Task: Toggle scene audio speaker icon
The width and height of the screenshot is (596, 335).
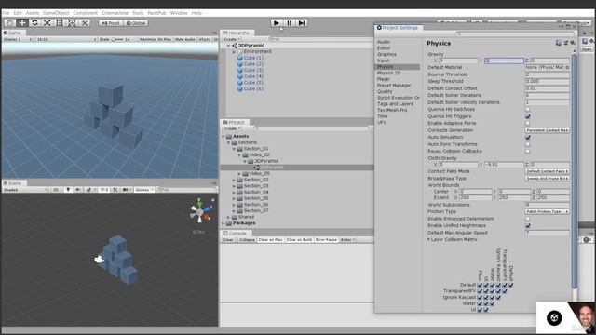Action: tap(78, 190)
